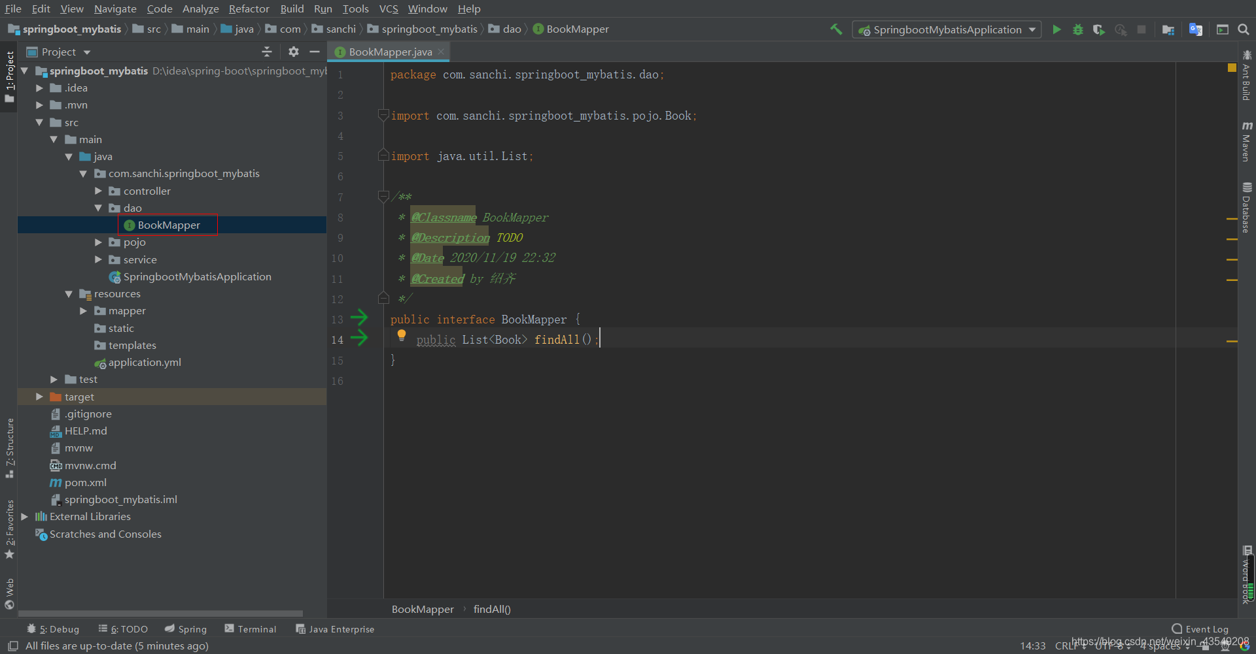Expand the pojo package
Image resolution: width=1256 pixels, height=654 pixels.
point(98,242)
